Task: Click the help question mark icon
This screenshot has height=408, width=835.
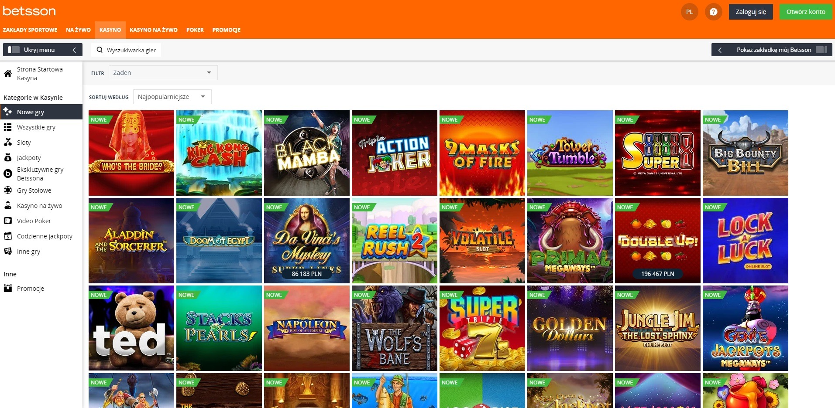Action: 713,12
